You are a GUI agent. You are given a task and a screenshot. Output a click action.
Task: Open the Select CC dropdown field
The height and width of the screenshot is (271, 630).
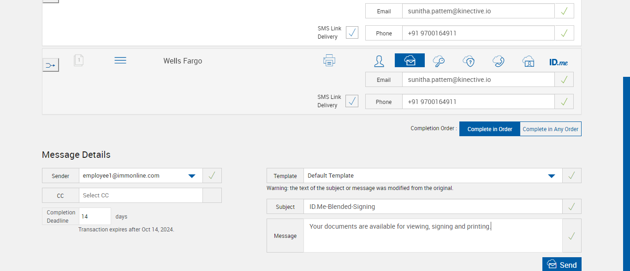[141, 196]
